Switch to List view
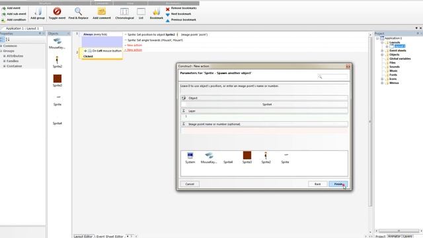423x238 pixels. point(141,13)
